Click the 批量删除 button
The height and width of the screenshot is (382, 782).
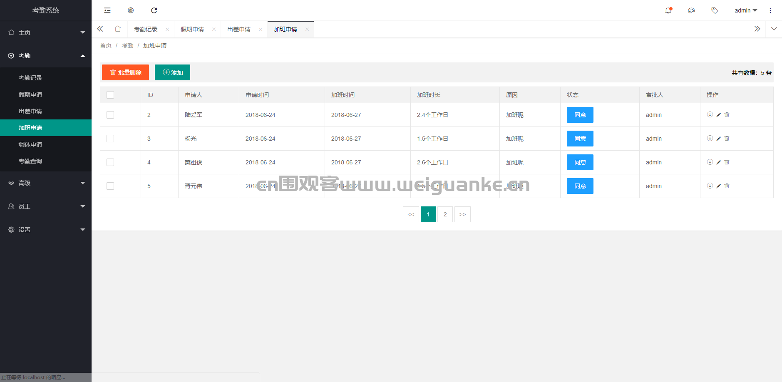[x=125, y=72]
